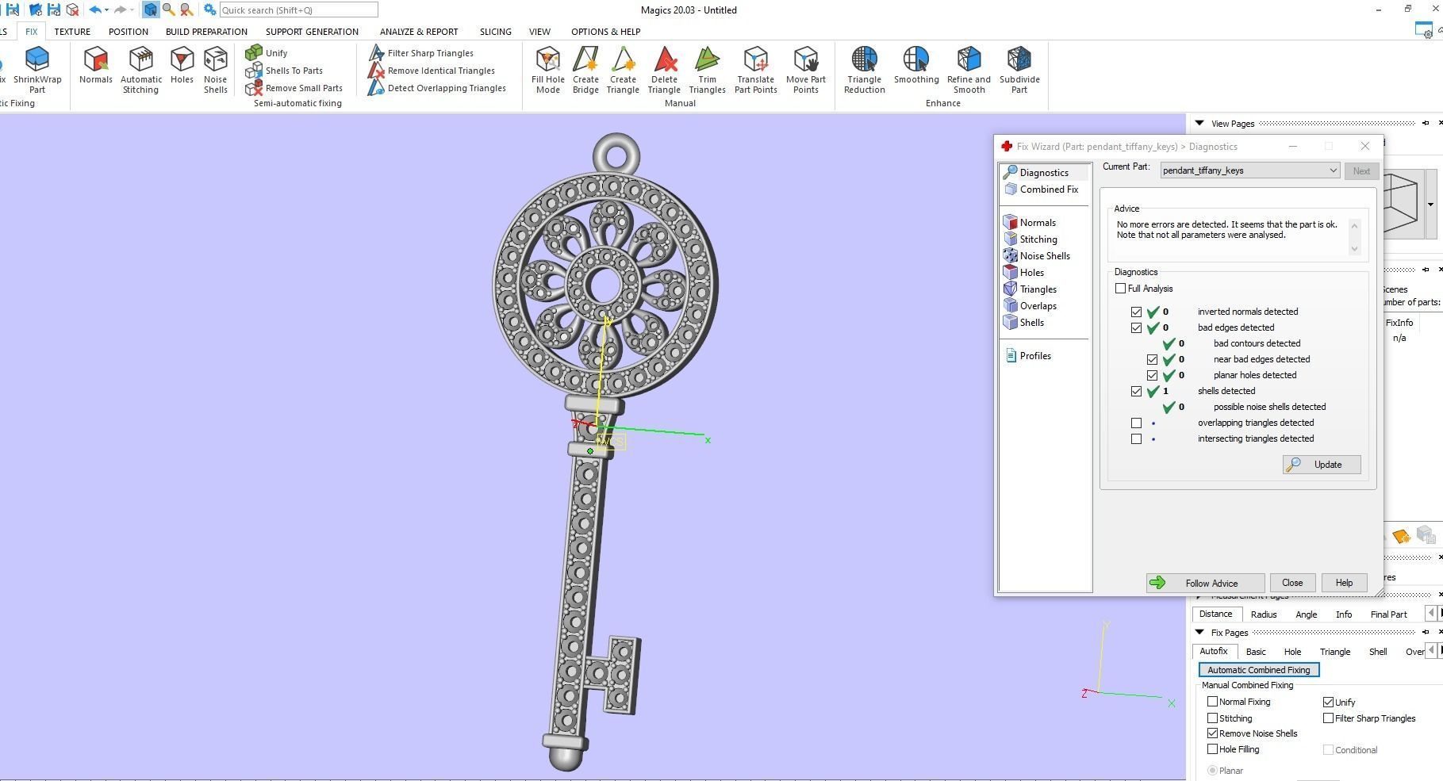Select the Normals fixing tool
The width and height of the screenshot is (1443, 781).
pos(96,65)
